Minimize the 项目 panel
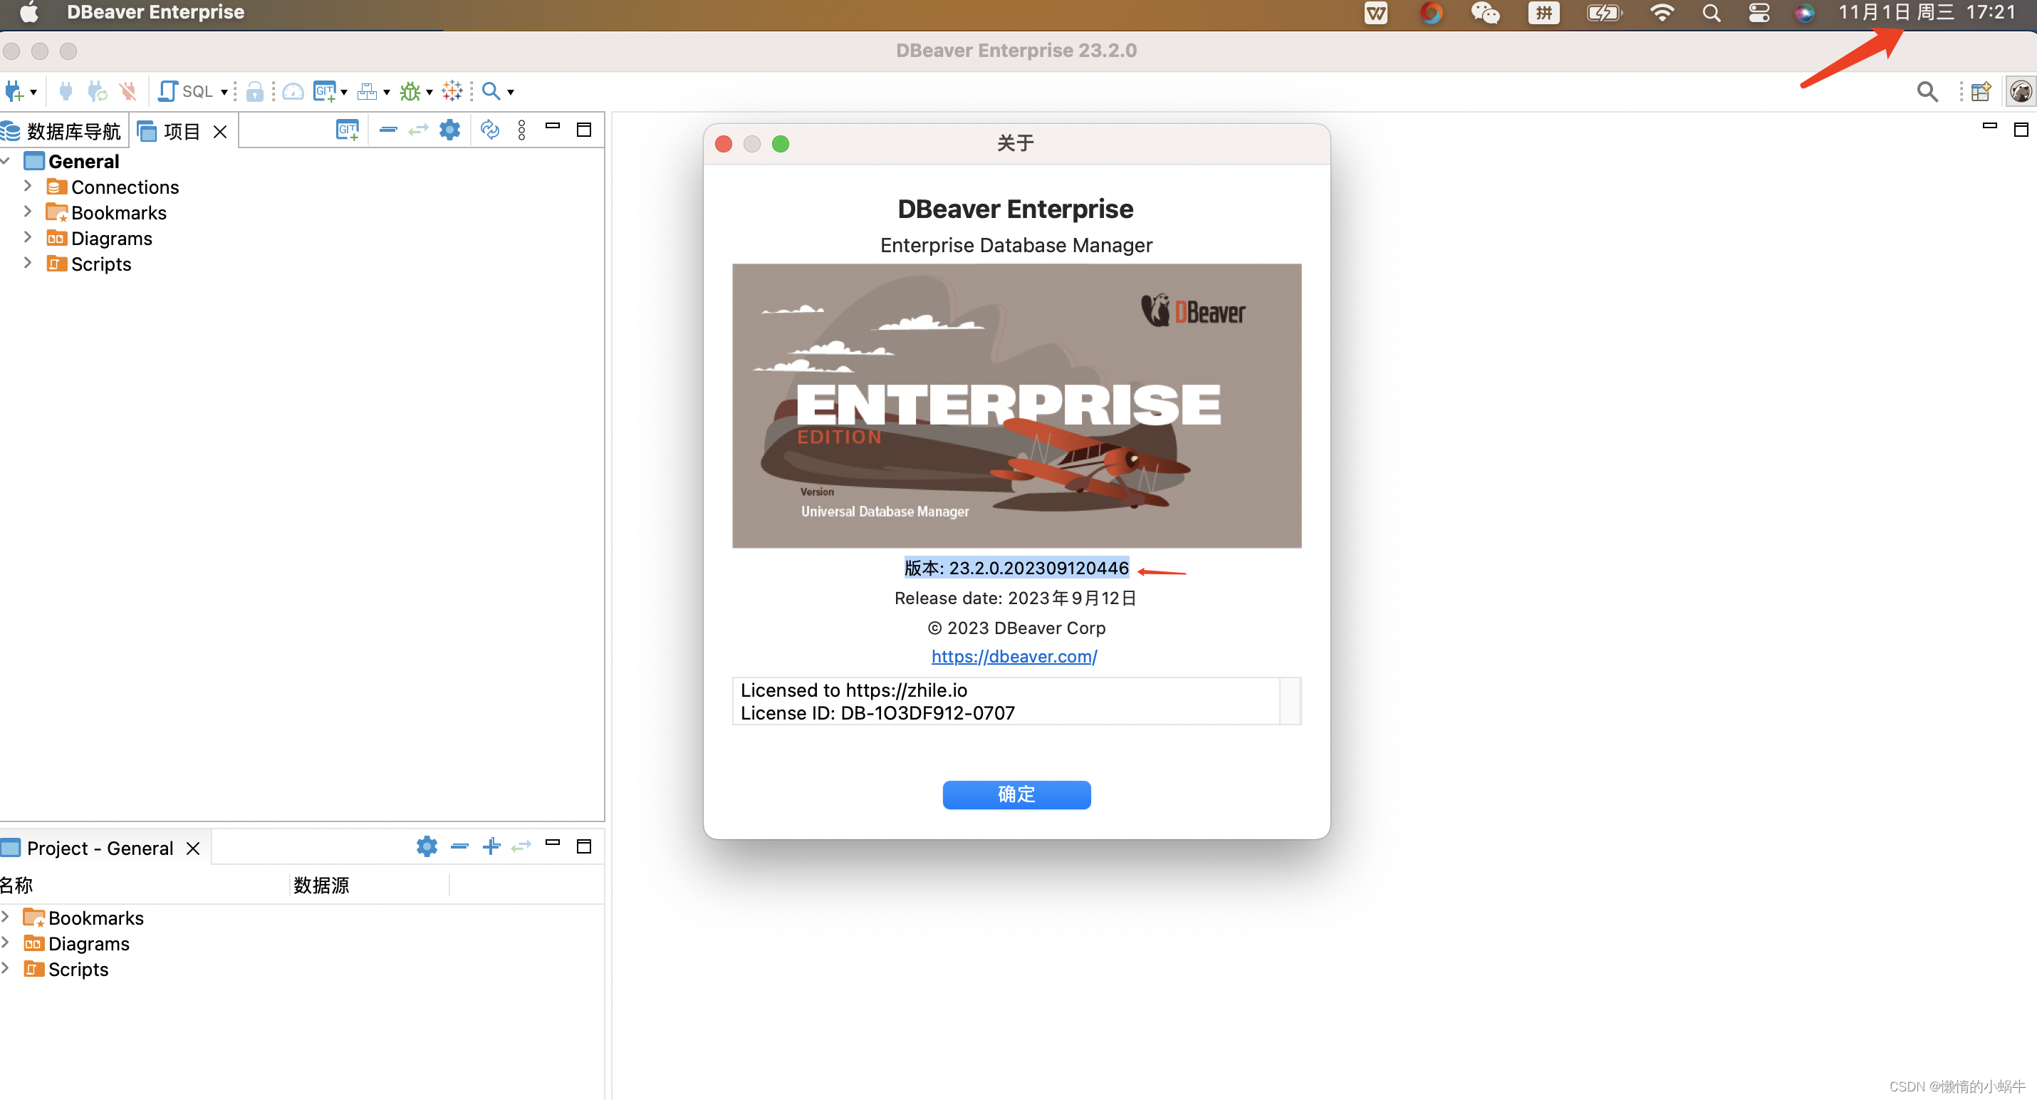This screenshot has height=1100, width=2037. tap(553, 127)
